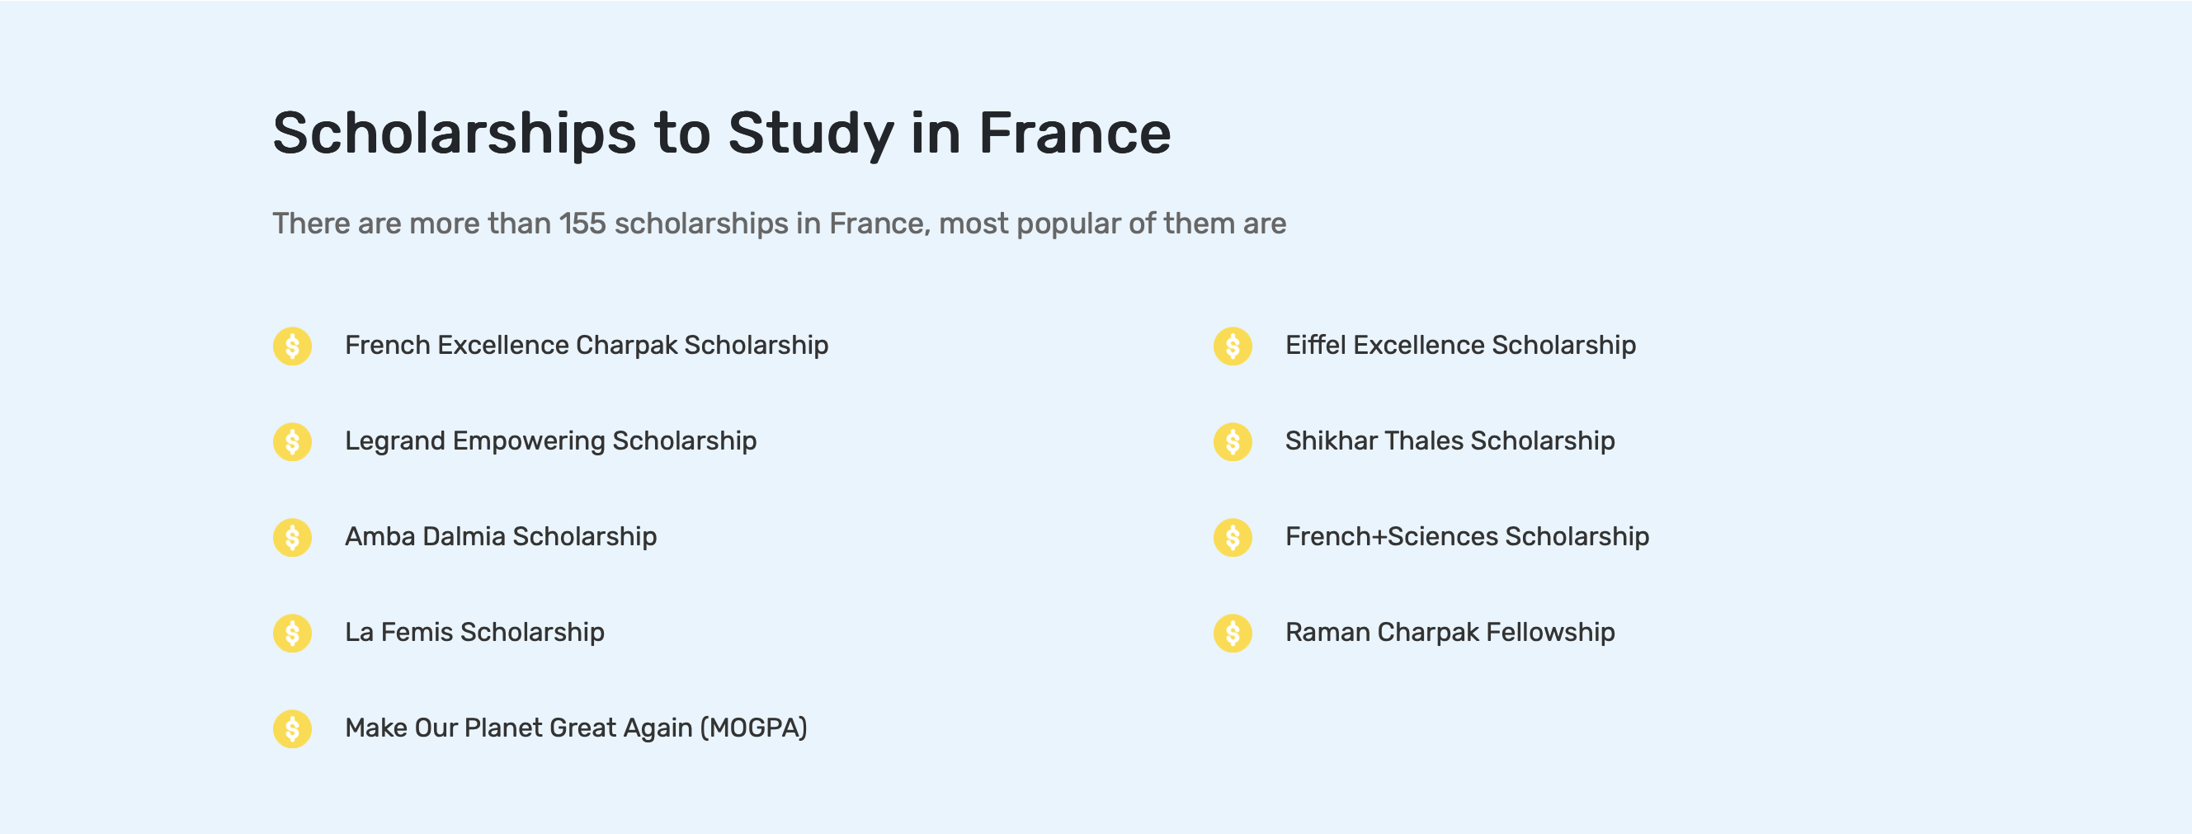Click the dollar icon beside Make Our Planet
2192x834 pixels.
pyautogui.click(x=292, y=729)
